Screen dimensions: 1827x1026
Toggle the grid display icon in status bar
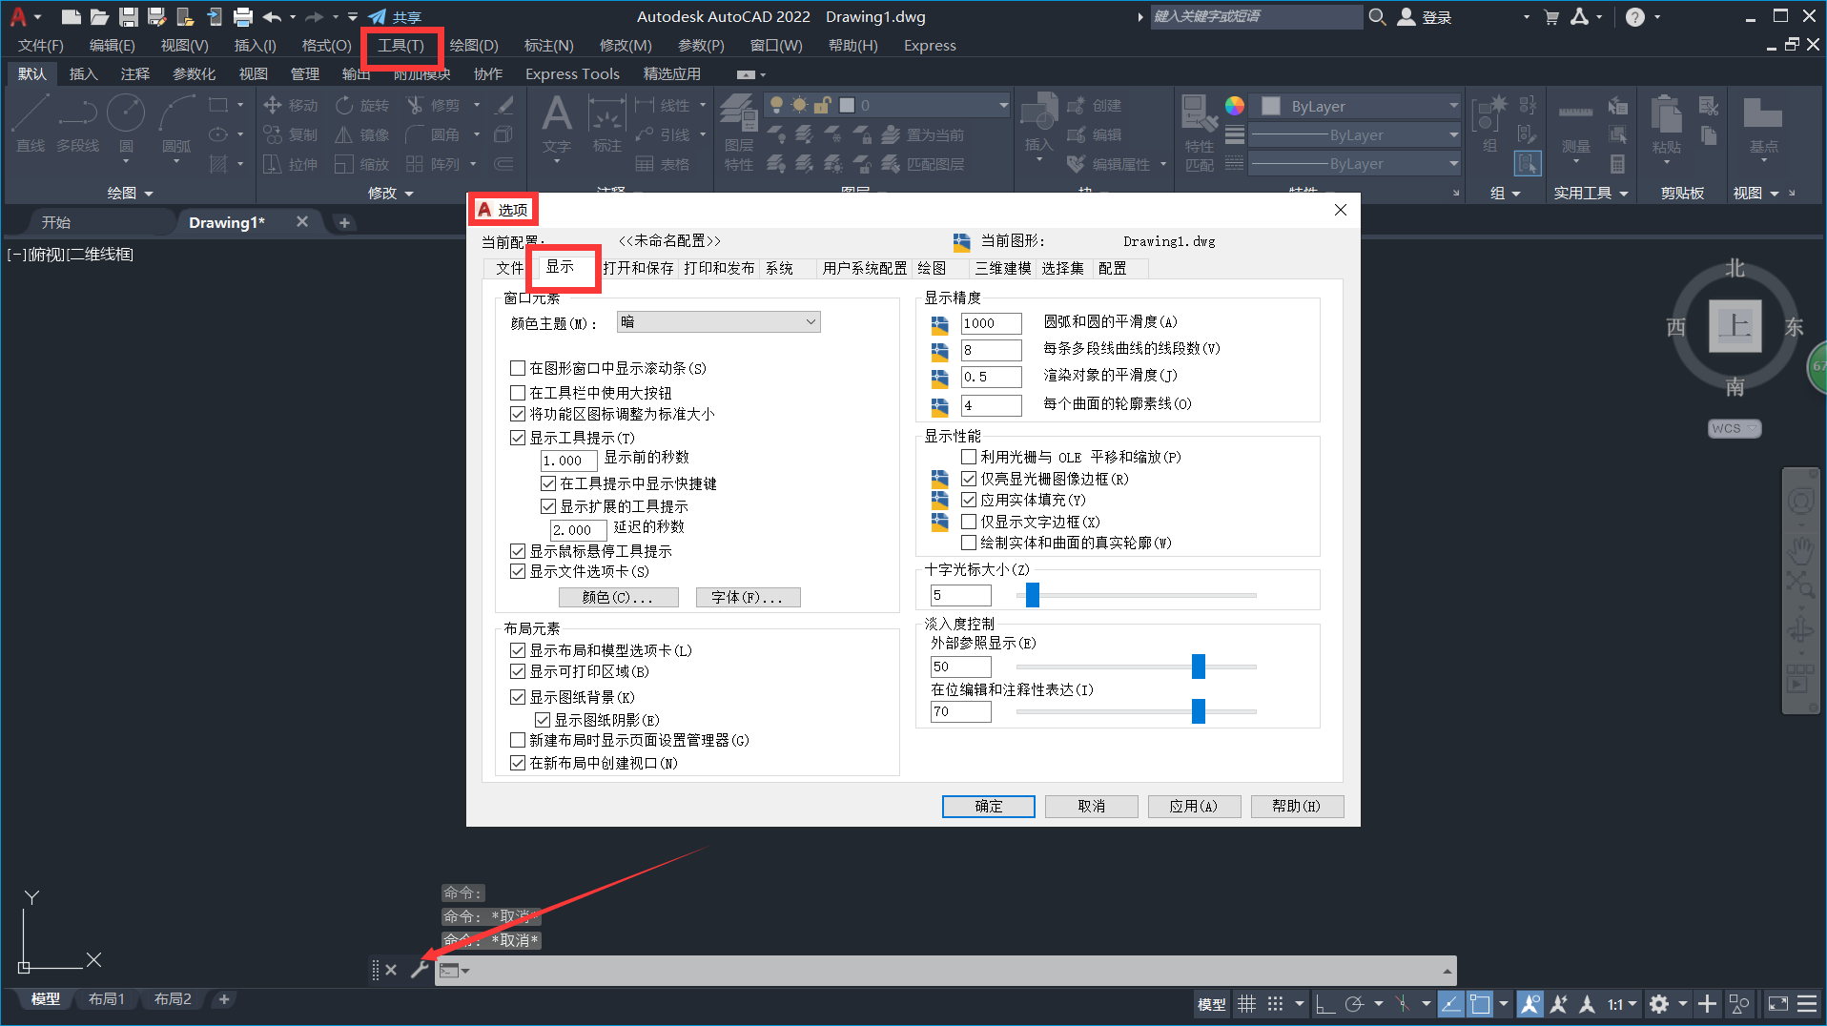point(1246,1004)
